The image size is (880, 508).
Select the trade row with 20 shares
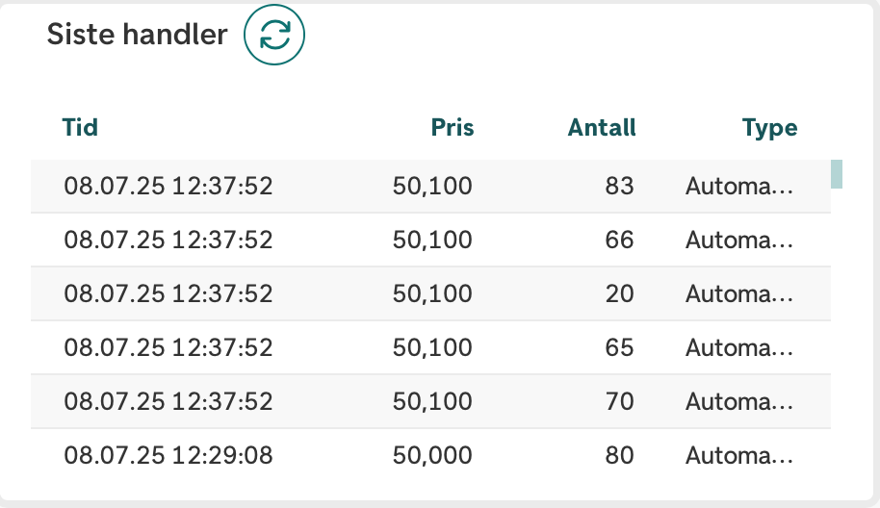pos(430,293)
